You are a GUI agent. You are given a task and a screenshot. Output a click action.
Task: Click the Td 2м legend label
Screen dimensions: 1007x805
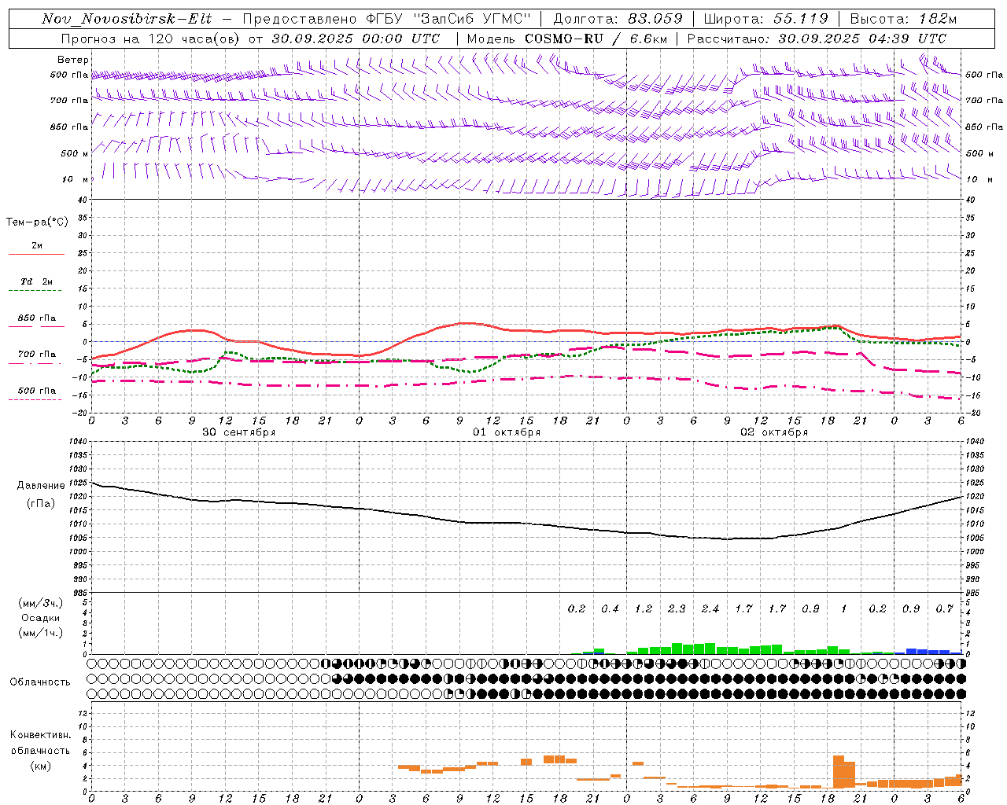(36, 281)
